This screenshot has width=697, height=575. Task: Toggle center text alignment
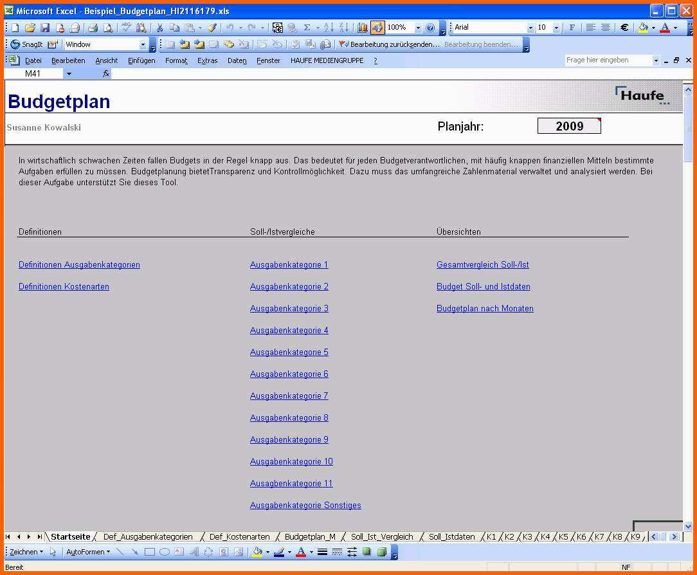606,28
